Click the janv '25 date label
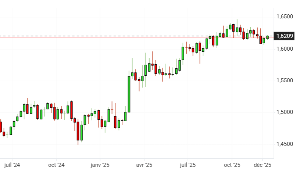This screenshot has width=300, height=176. pyautogui.click(x=100, y=165)
